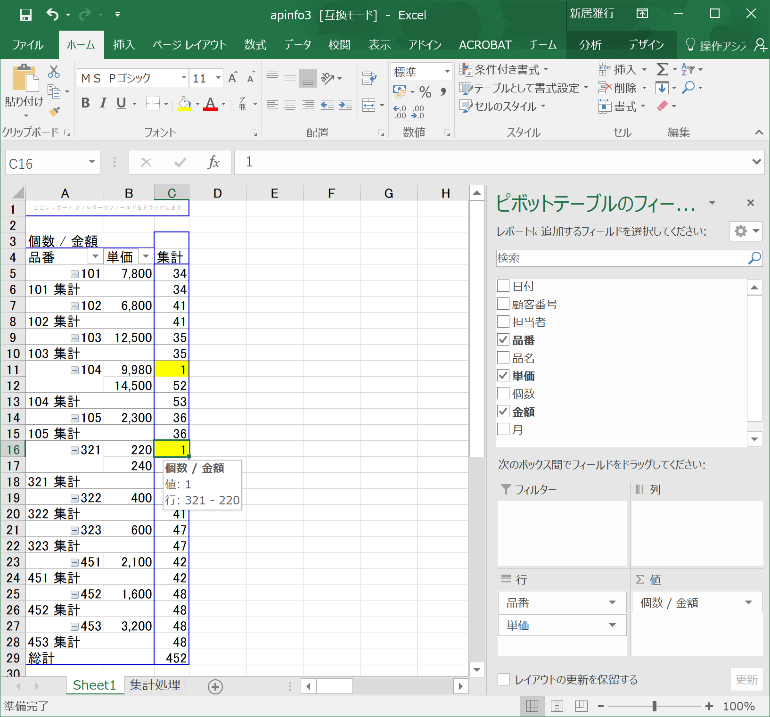Open the 品番 filter dropdown in cell A4

click(x=96, y=257)
